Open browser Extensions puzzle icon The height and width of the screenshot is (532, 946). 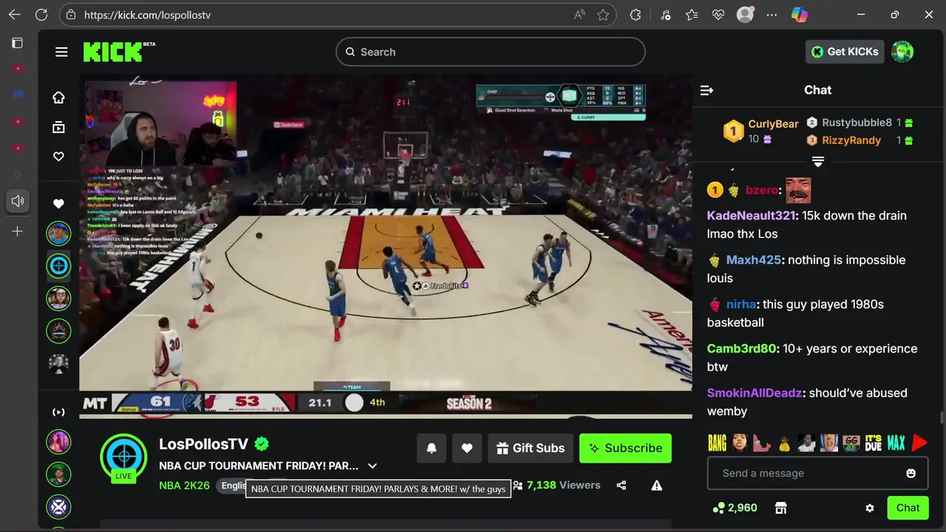coord(636,15)
